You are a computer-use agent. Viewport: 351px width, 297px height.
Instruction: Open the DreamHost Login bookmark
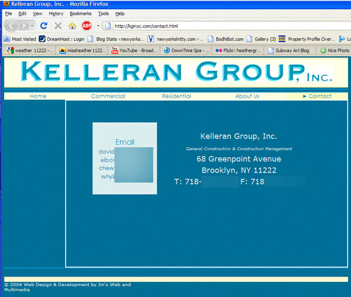coord(62,39)
